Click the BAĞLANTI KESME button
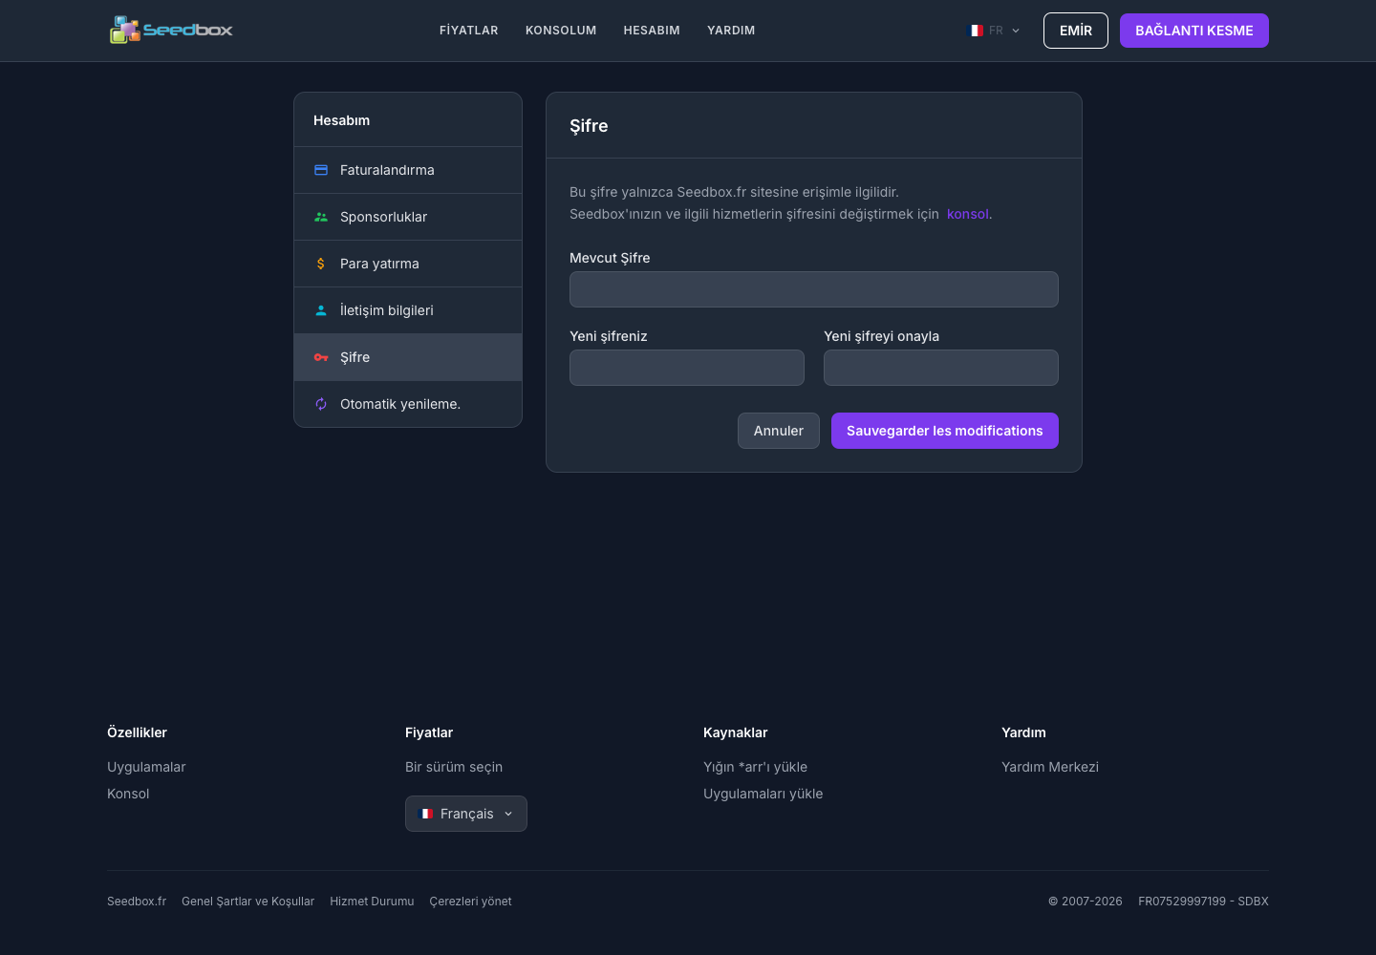The image size is (1376, 955). point(1194,31)
